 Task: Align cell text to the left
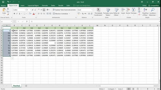(x=39, y=13)
